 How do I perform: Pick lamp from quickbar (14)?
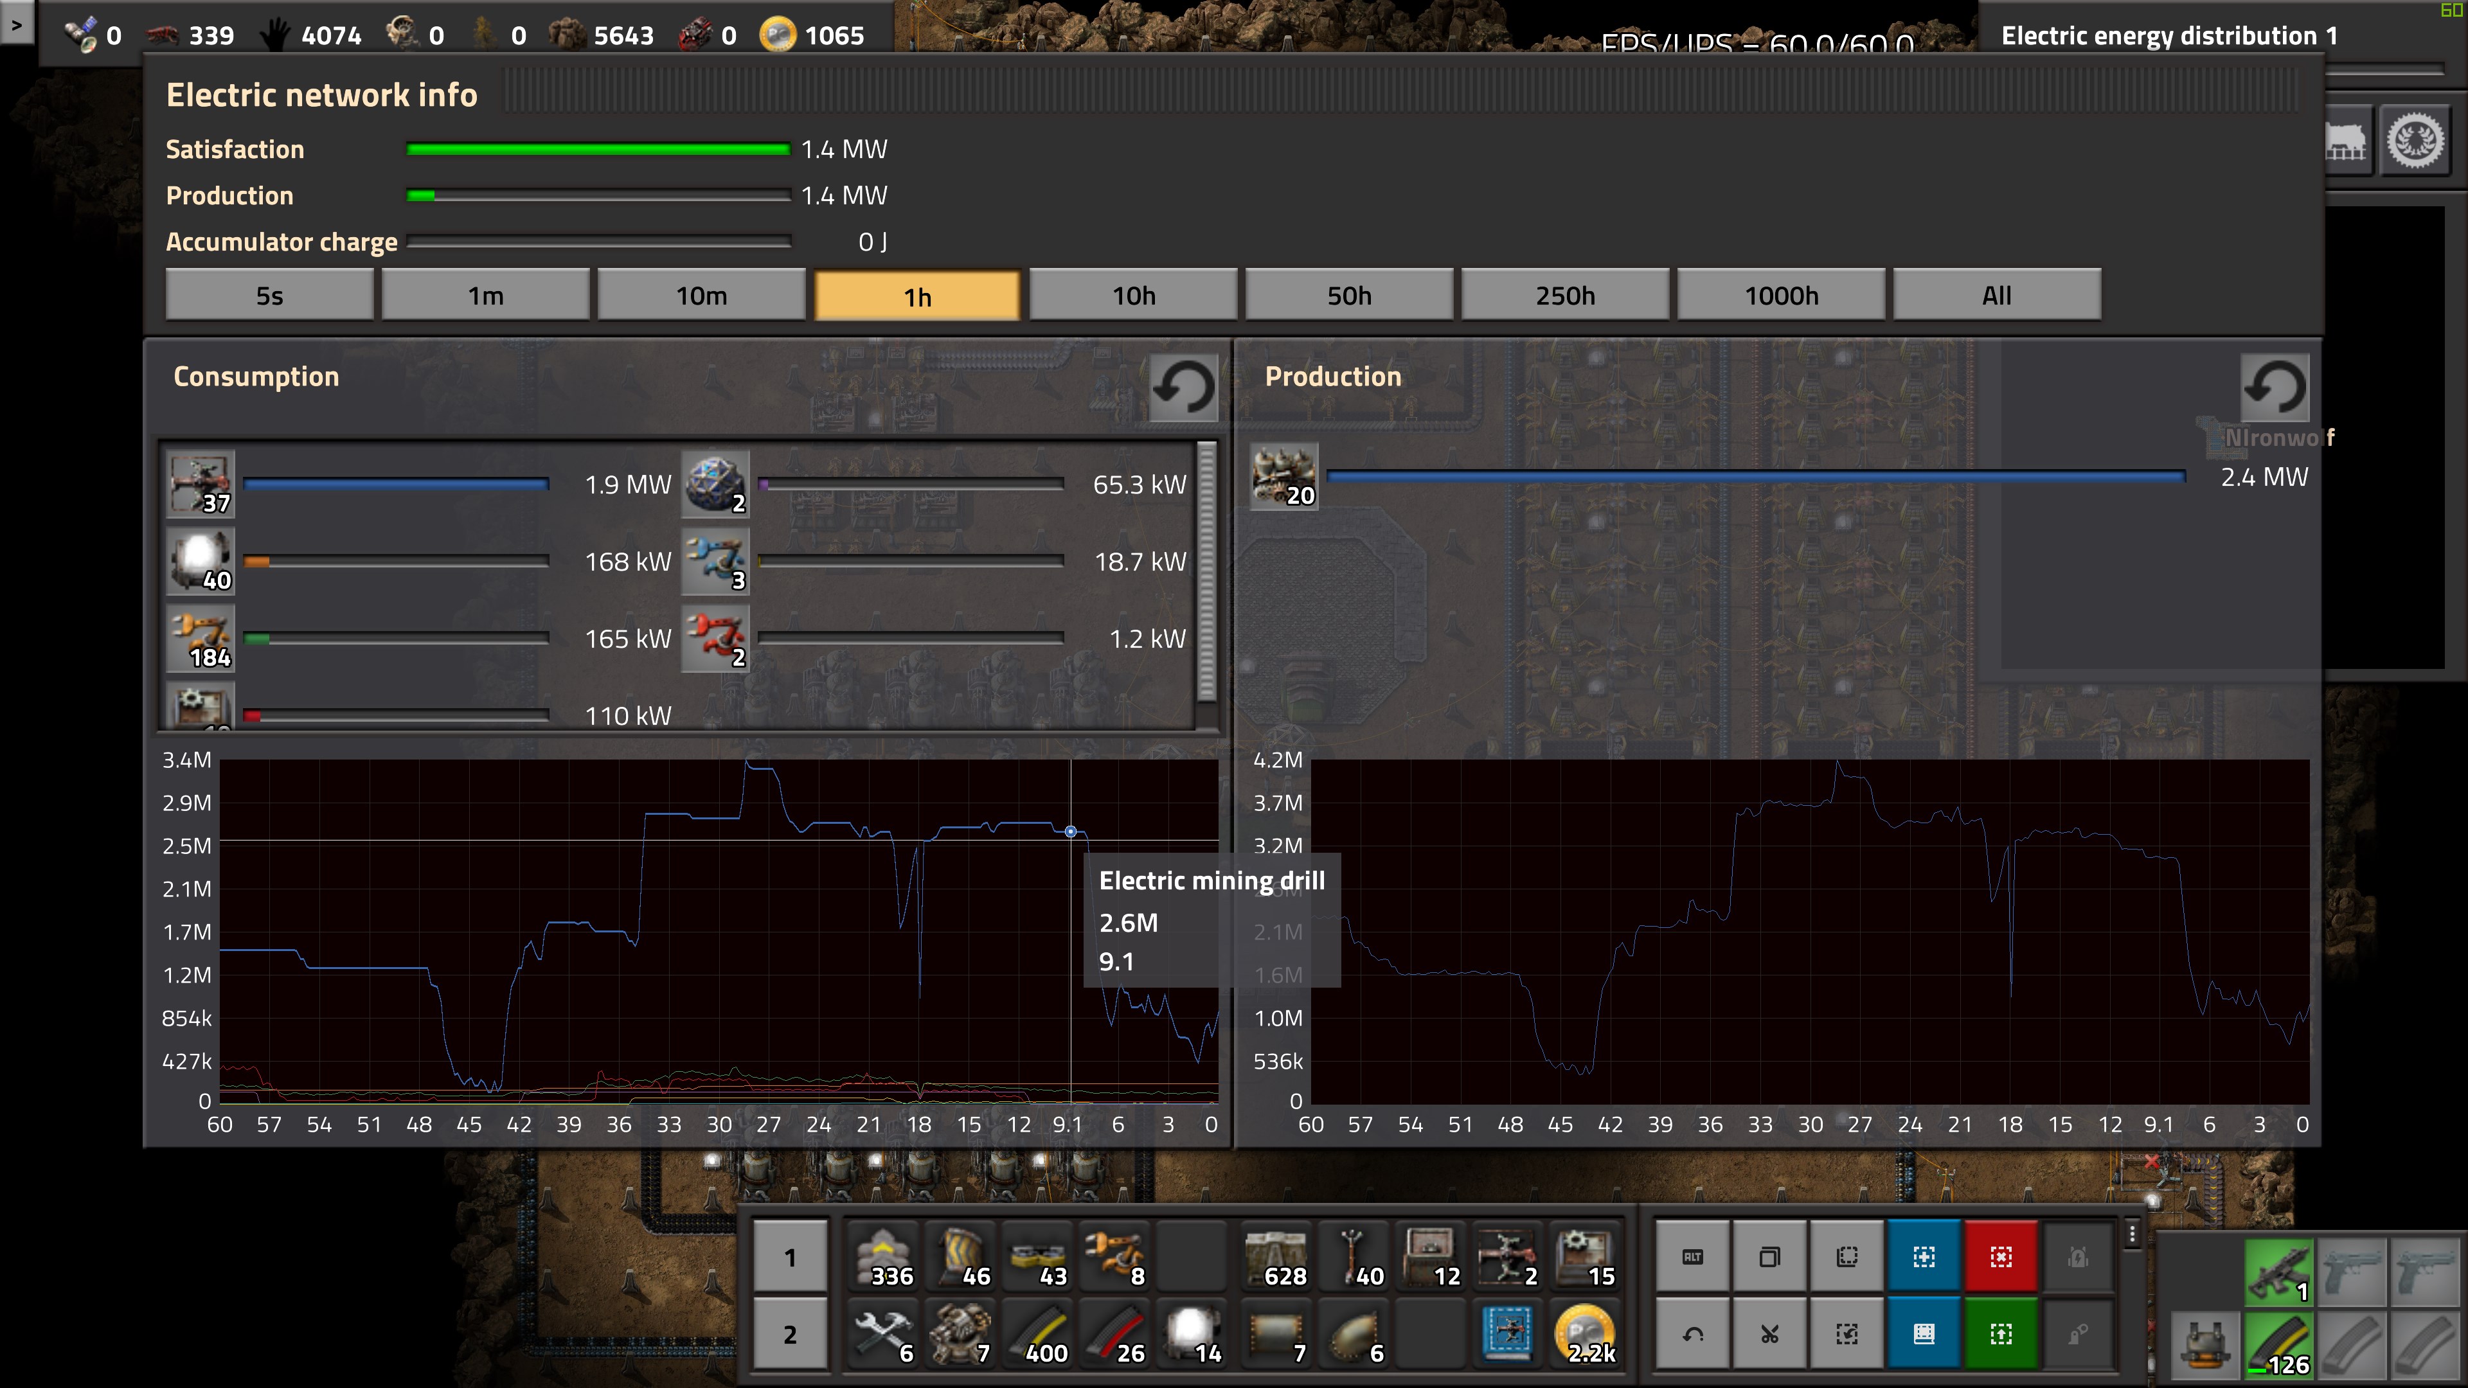[x=1193, y=1335]
